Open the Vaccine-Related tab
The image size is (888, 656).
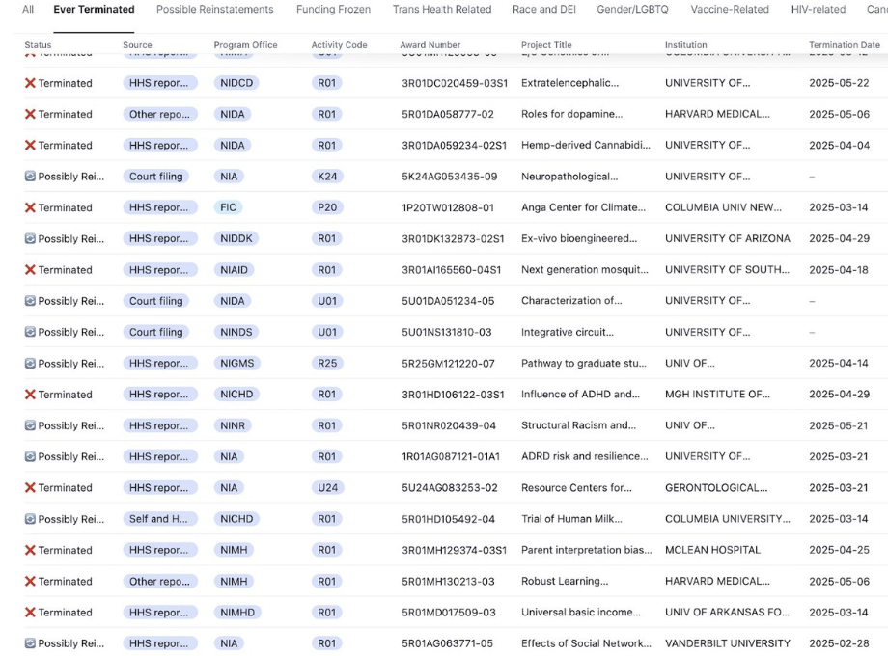730,9
